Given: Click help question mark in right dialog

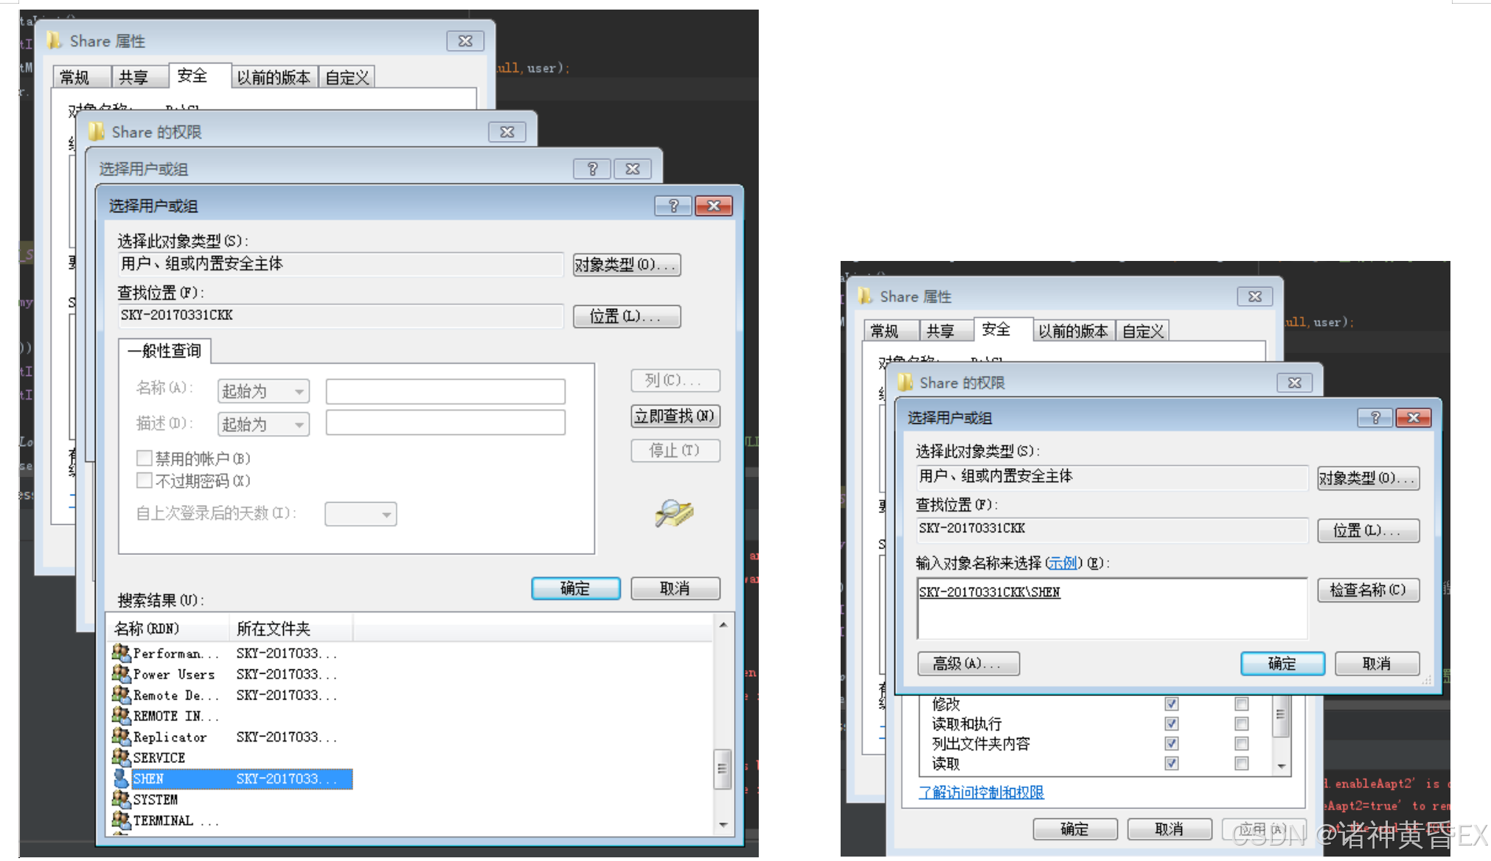Looking at the screenshot, I should (1374, 418).
